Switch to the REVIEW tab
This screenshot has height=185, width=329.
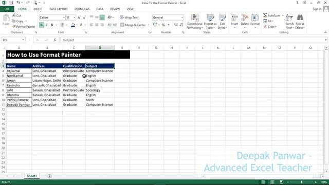pyautogui.click(x=115, y=9)
